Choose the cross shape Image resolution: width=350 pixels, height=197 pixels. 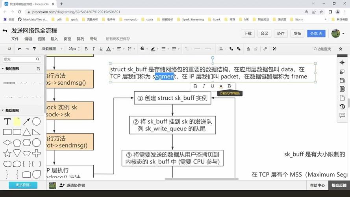coord(36,153)
